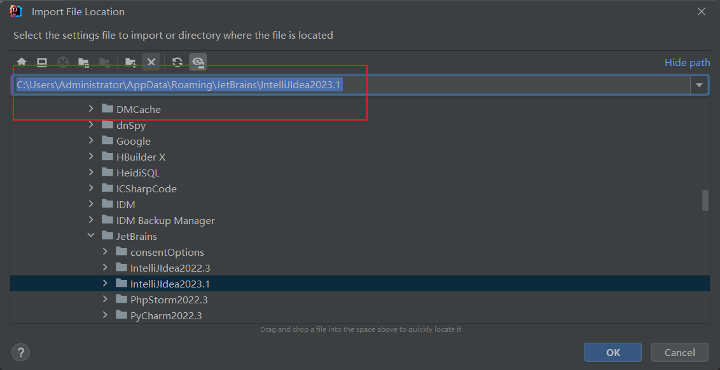Select the Google tree label
The width and height of the screenshot is (720, 370).
(x=134, y=142)
